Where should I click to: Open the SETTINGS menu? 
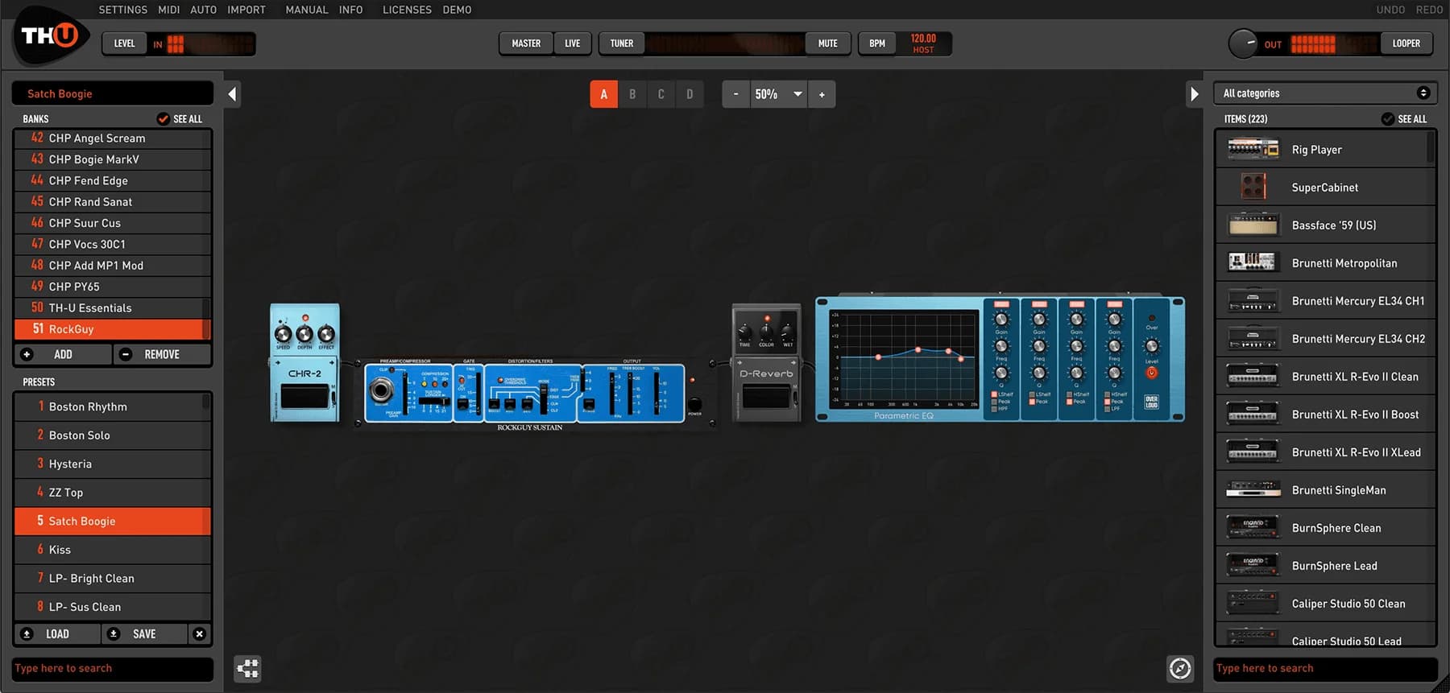point(123,10)
